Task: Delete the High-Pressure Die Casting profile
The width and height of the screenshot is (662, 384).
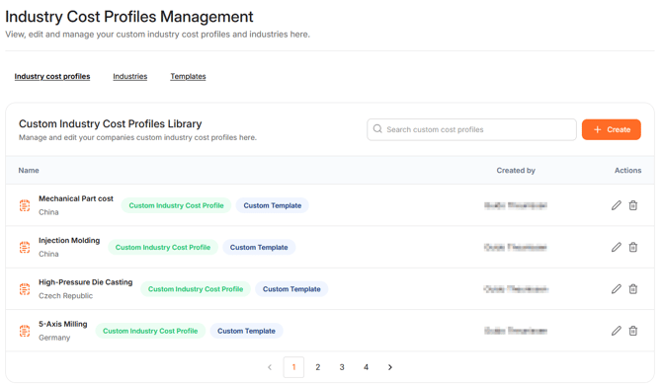Action: [633, 289]
